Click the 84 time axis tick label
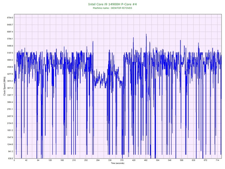 tap(38, 160)
